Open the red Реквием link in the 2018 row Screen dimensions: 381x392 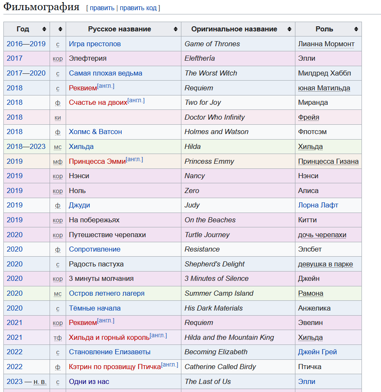(x=83, y=88)
